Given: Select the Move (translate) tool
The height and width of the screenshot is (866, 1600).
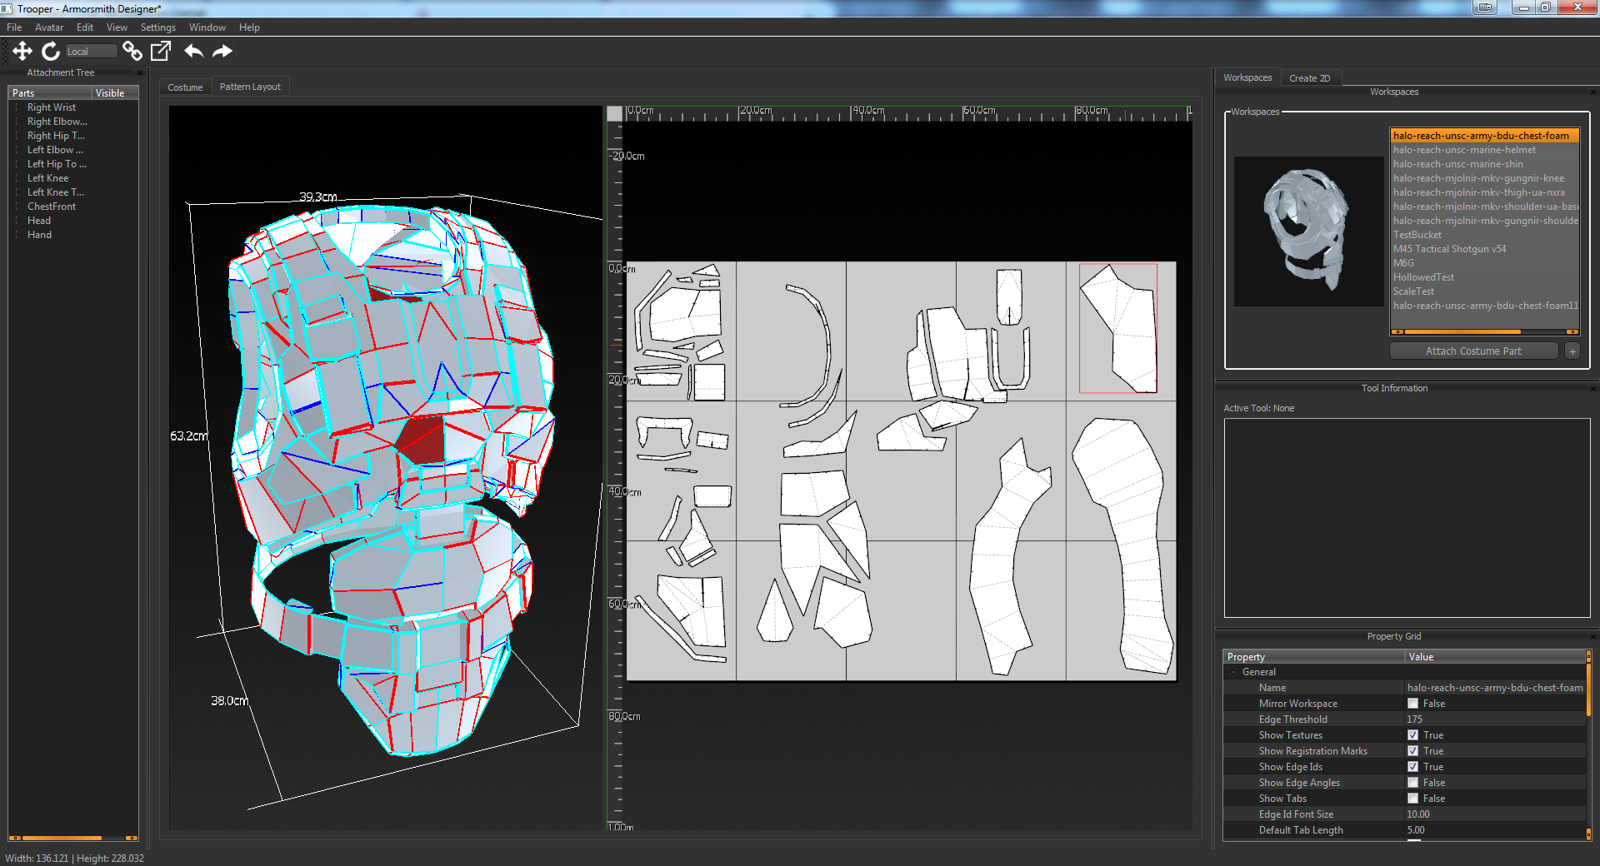Looking at the screenshot, I should click(22, 52).
